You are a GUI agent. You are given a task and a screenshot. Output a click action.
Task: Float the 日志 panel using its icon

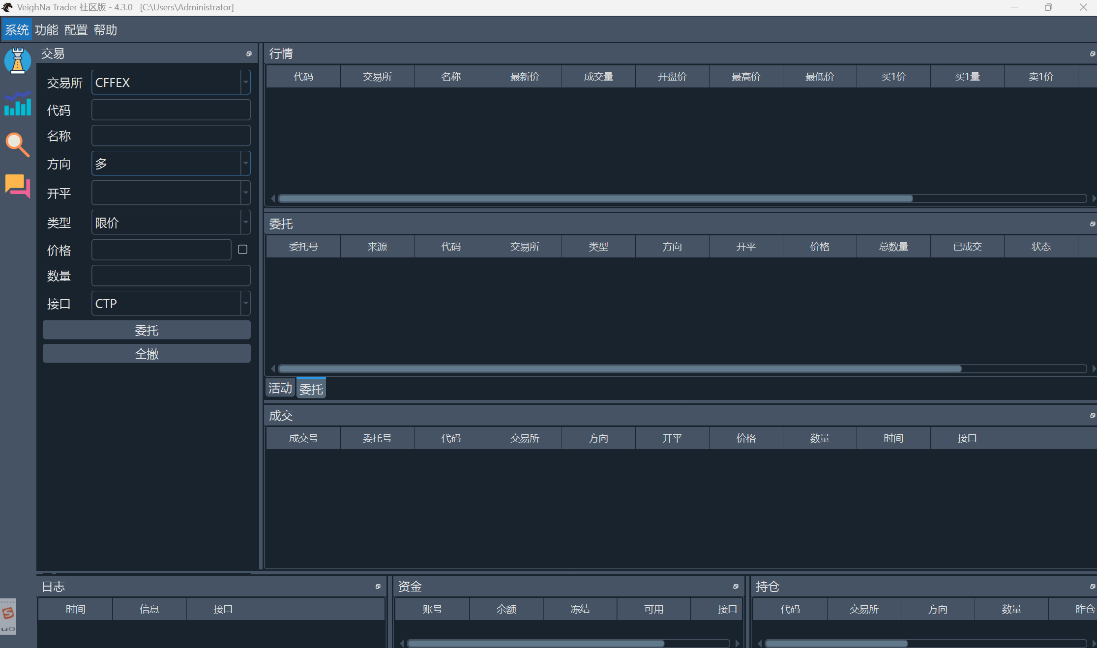tap(378, 586)
